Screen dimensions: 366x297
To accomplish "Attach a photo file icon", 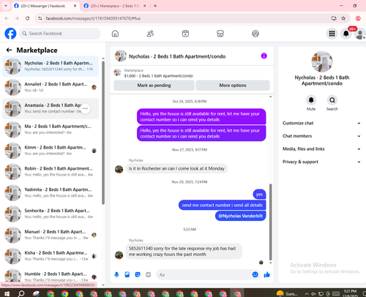I will 127,275.
